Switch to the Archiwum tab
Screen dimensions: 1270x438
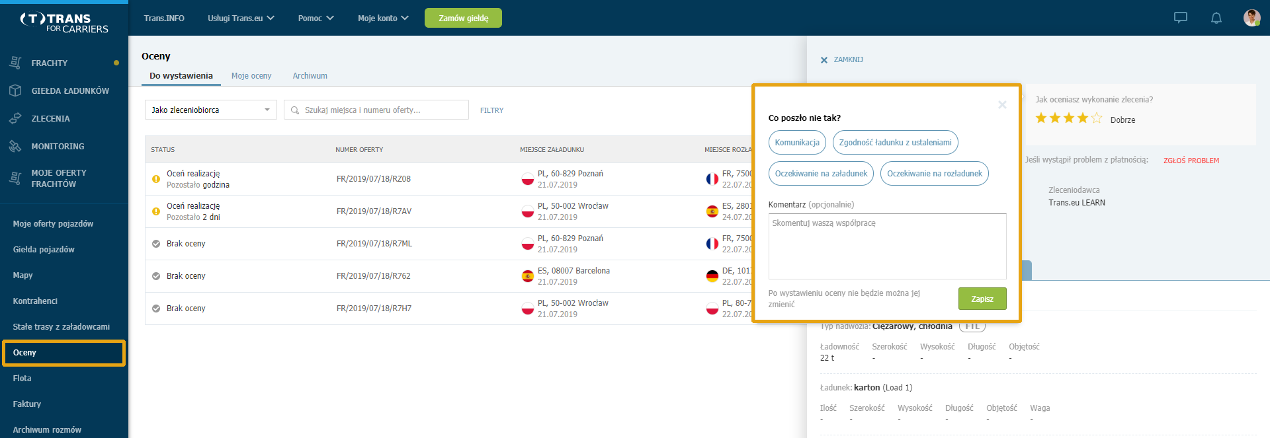(x=310, y=76)
